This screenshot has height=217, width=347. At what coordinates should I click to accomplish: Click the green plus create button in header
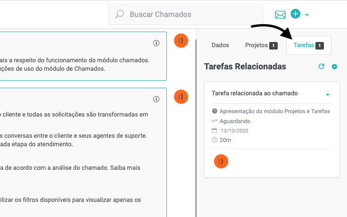click(x=295, y=14)
